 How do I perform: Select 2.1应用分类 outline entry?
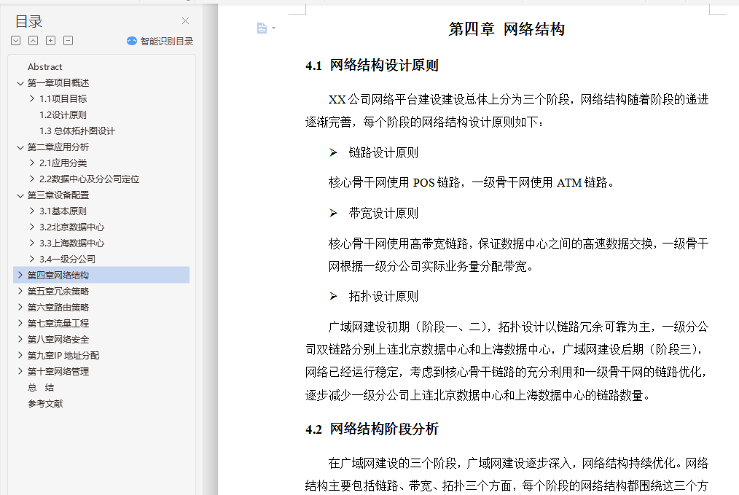coord(63,163)
